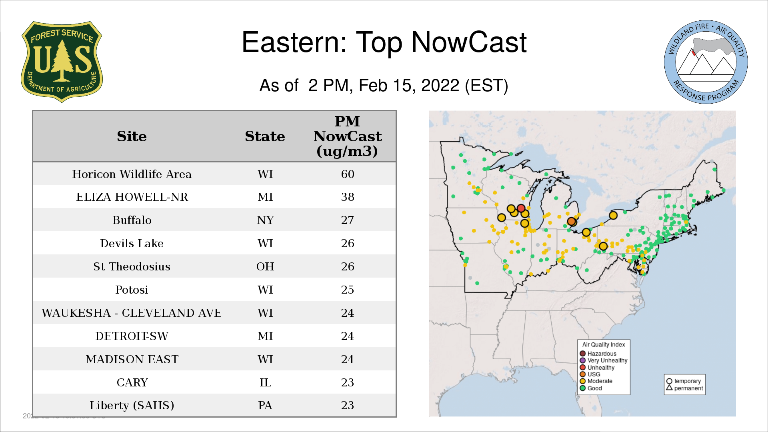Click the US Forest Service shield logo
The height and width of the screenshot is (432, 768).
coord(62,62)
